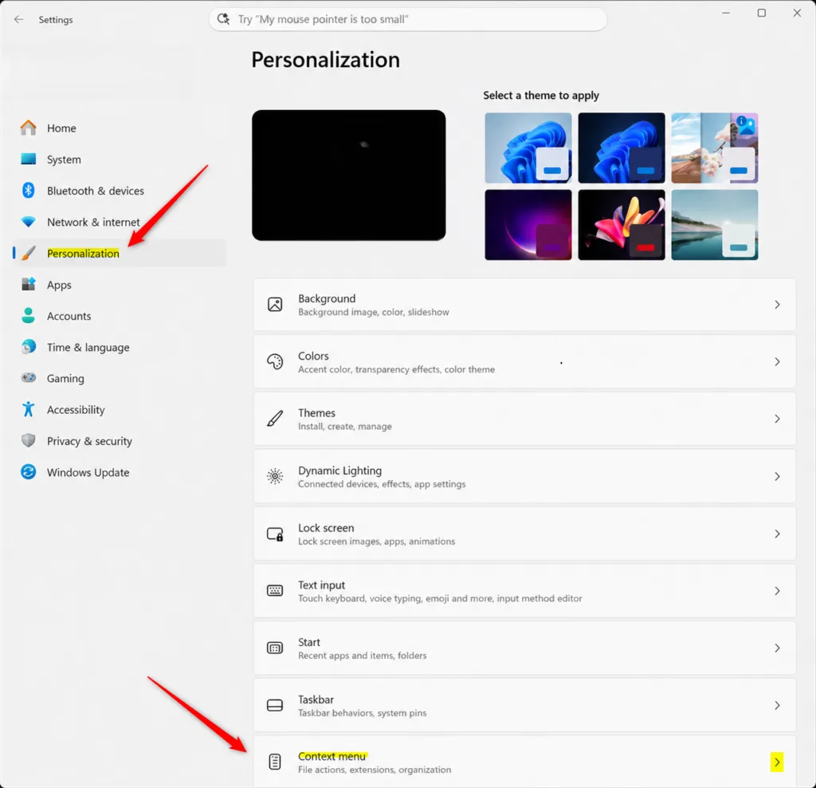Click the Themes brush icon
Image resolution: width=816 pixels, height=788 pixels.
pos(275,419)
